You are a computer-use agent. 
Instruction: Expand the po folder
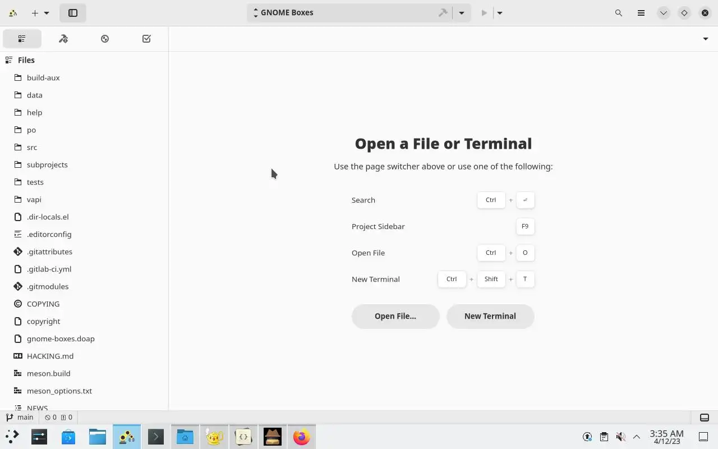(84, 130)
